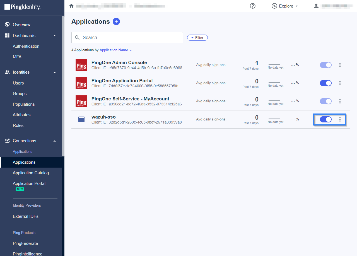Toggle the PingOne Self-Service MyAccount switch
The image size is (357, 256).
(326, 101)
